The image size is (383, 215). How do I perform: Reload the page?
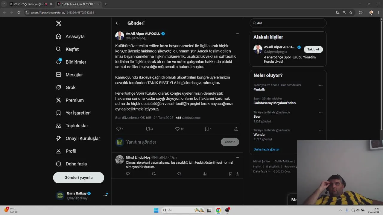tap(19, 13)
